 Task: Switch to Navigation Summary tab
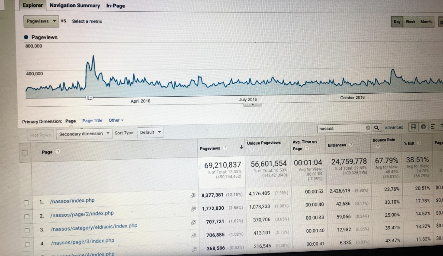coord(74,6)
